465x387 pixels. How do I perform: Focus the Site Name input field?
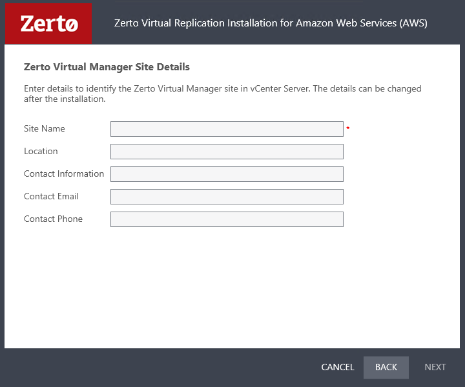227,129
